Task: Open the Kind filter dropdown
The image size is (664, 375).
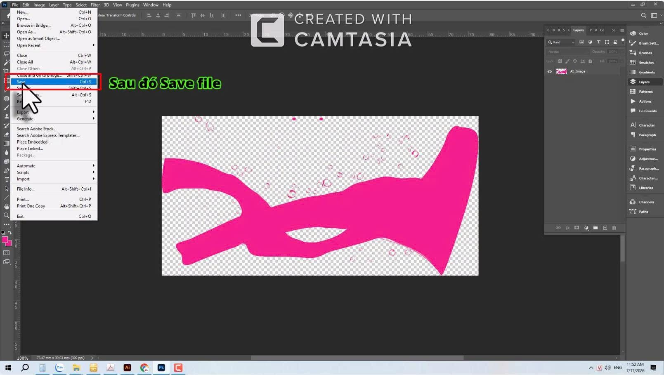Action: click(x=561, y=42)
